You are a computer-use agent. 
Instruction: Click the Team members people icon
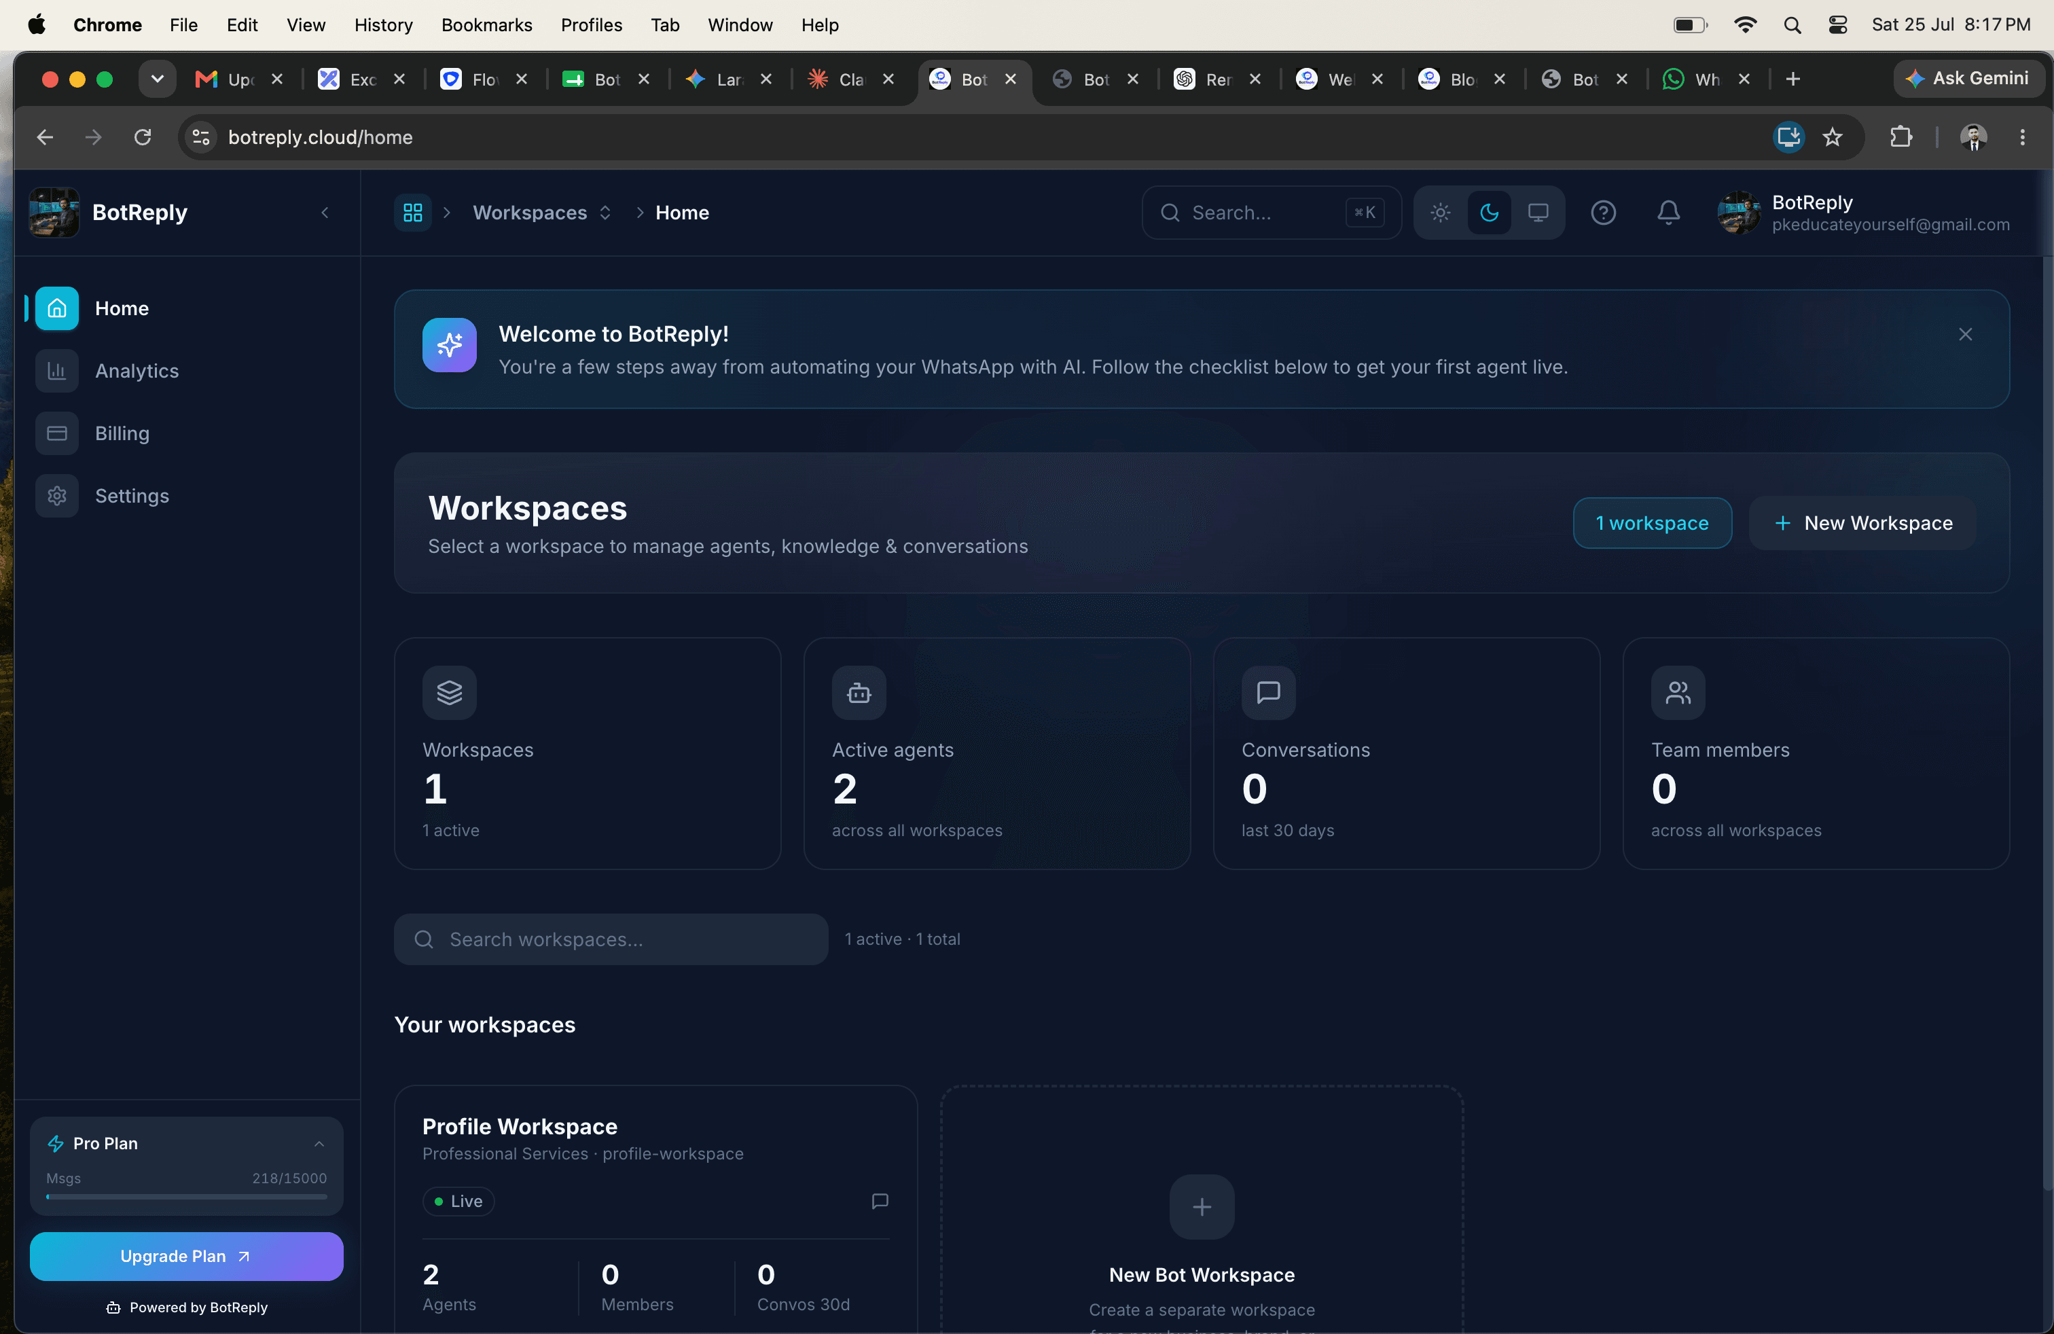pos(1678,692)
